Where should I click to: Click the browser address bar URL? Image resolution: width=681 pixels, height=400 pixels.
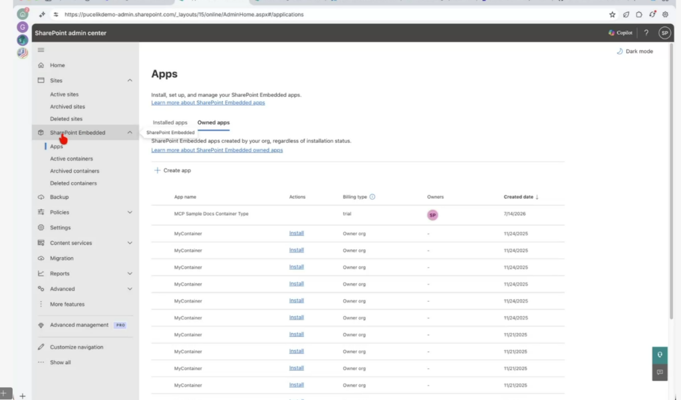coord(184,15)
